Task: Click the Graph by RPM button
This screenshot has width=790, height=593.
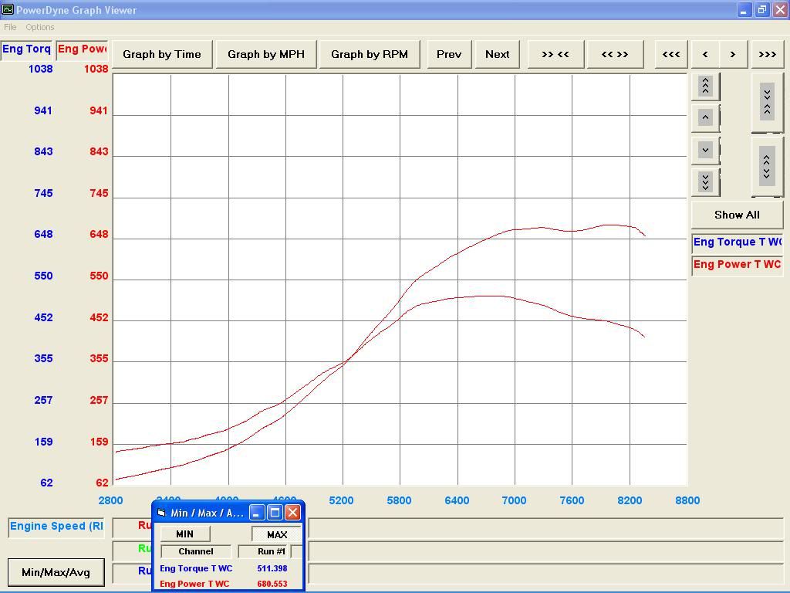Action: pos(369,54)
